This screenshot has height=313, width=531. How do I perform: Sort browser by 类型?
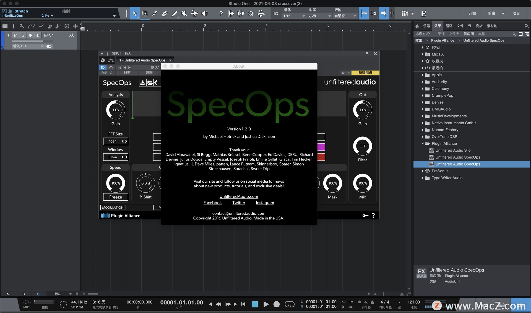coord(481,34)
